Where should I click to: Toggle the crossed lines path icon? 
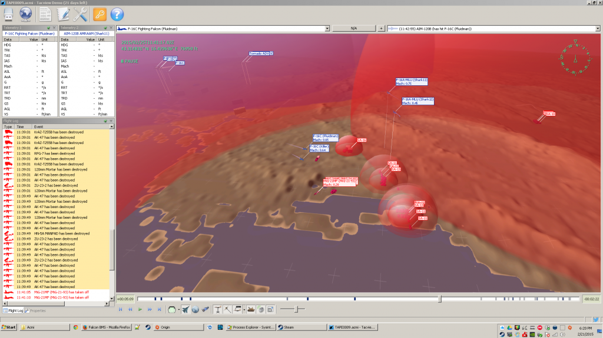coord(228,309)
